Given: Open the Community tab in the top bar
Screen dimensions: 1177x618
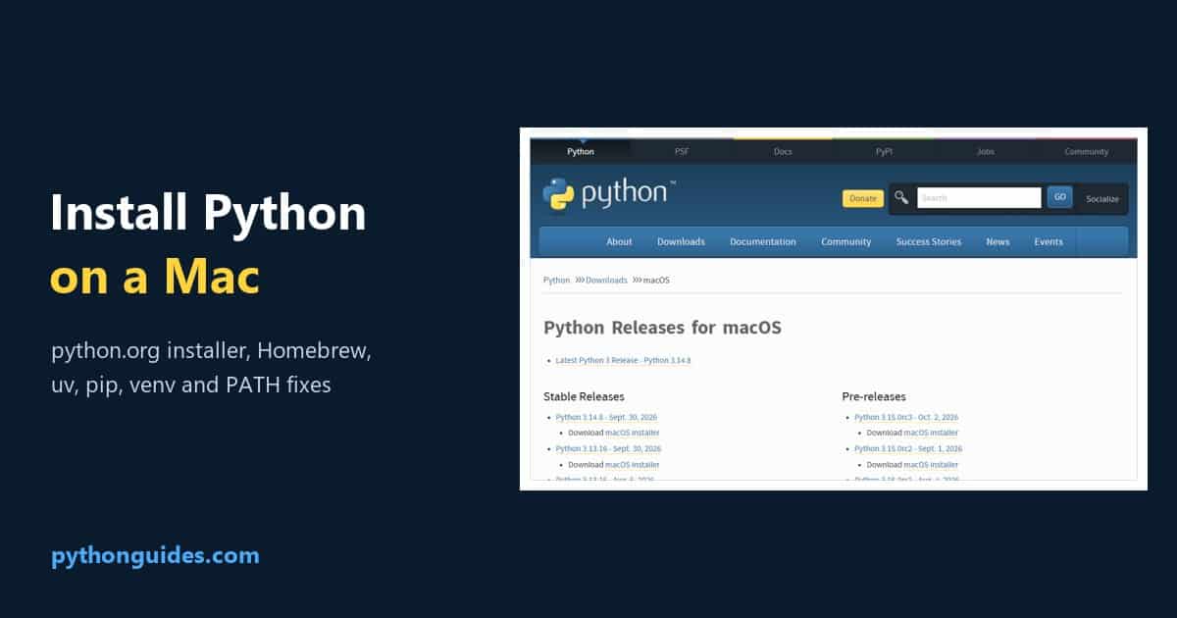Looking at the screenshot, I should coord(1087,152).
